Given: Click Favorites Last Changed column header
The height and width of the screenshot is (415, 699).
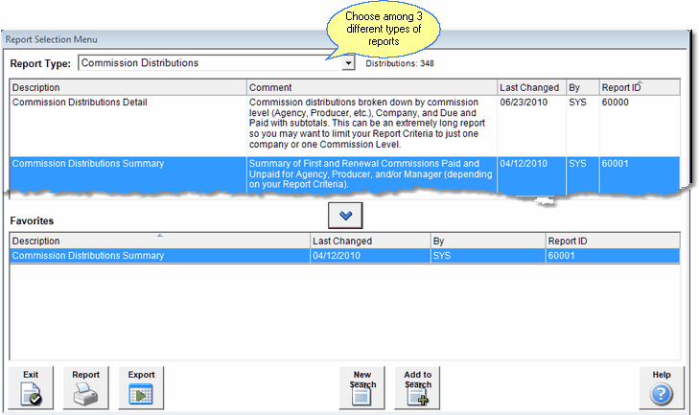Looking at the screenshot, I should click(x=370, y=241).
